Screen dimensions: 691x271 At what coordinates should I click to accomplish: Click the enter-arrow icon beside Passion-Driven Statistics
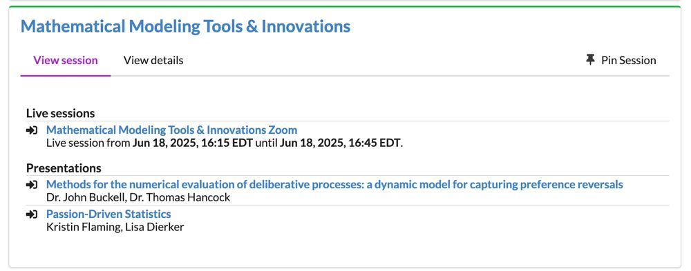point(32,214)
